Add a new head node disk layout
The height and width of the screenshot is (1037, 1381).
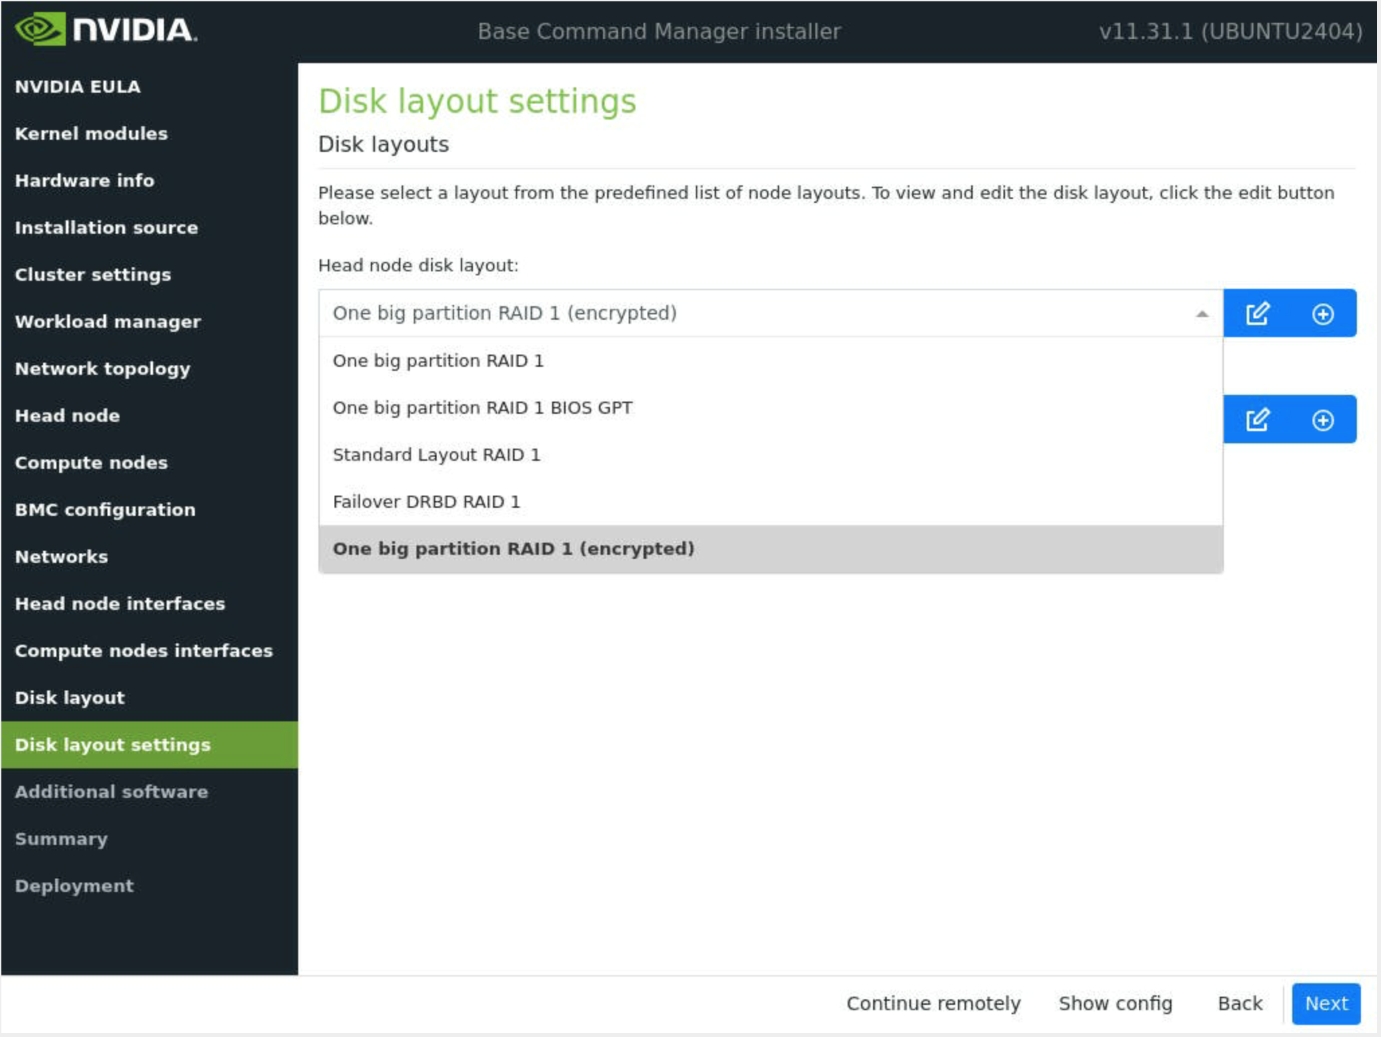tap(1322, 314)
